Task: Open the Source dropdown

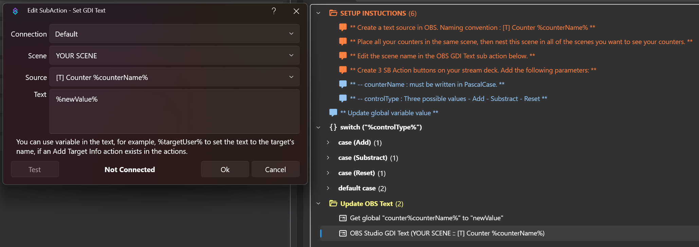Action: point(174,77)
